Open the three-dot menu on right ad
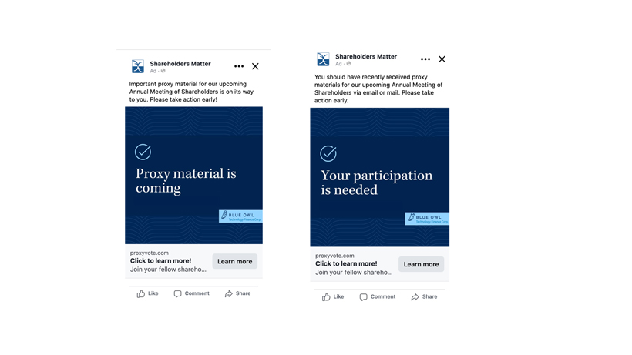The width and height of the screenshot is (632, 355). (425, 59)
